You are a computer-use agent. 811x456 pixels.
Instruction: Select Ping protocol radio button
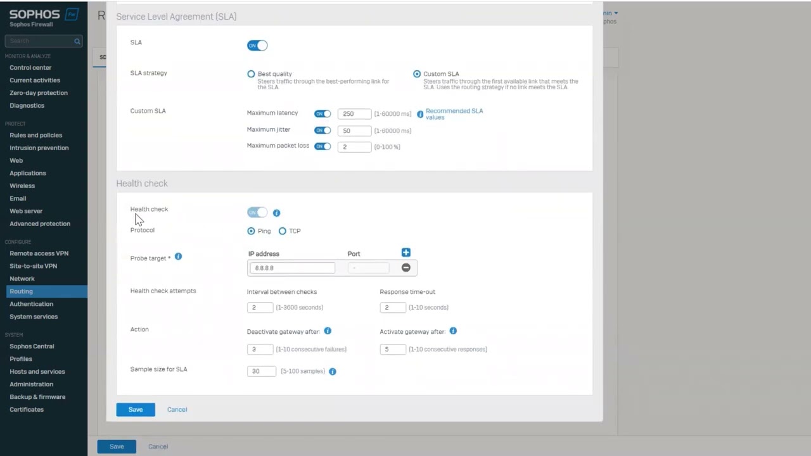click(x=251, y=231)
